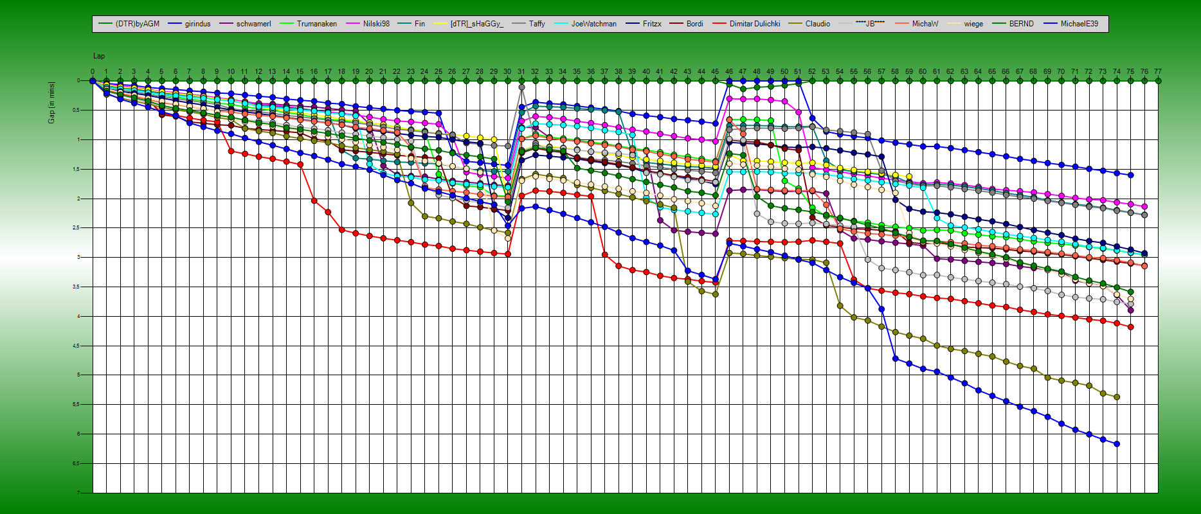Click the (DTR)byAGM legend entry
Image resolution: width=1201 pixels, height=514 pixels.
click(x=137, y=24)
